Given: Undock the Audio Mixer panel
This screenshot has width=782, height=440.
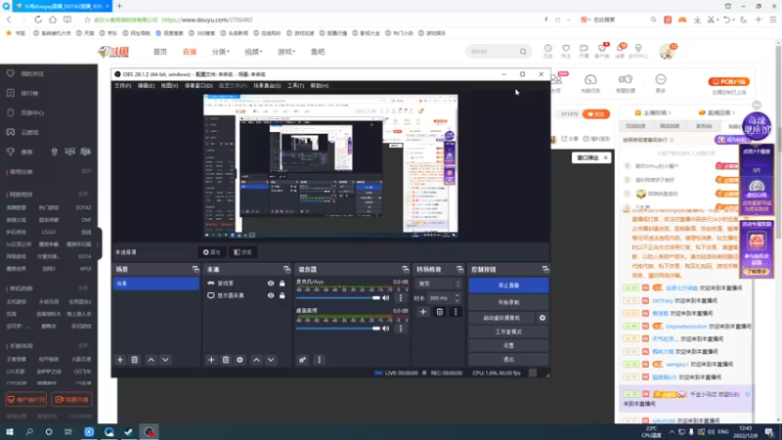Looking at the screenshot, I should click(x=406, y=270).
